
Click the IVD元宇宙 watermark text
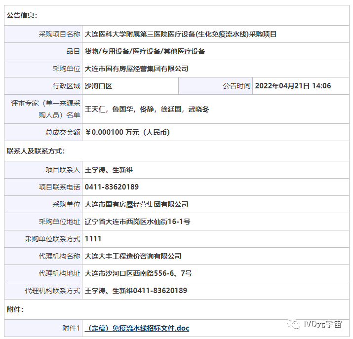pyautogui.click(x=323, y=324)
